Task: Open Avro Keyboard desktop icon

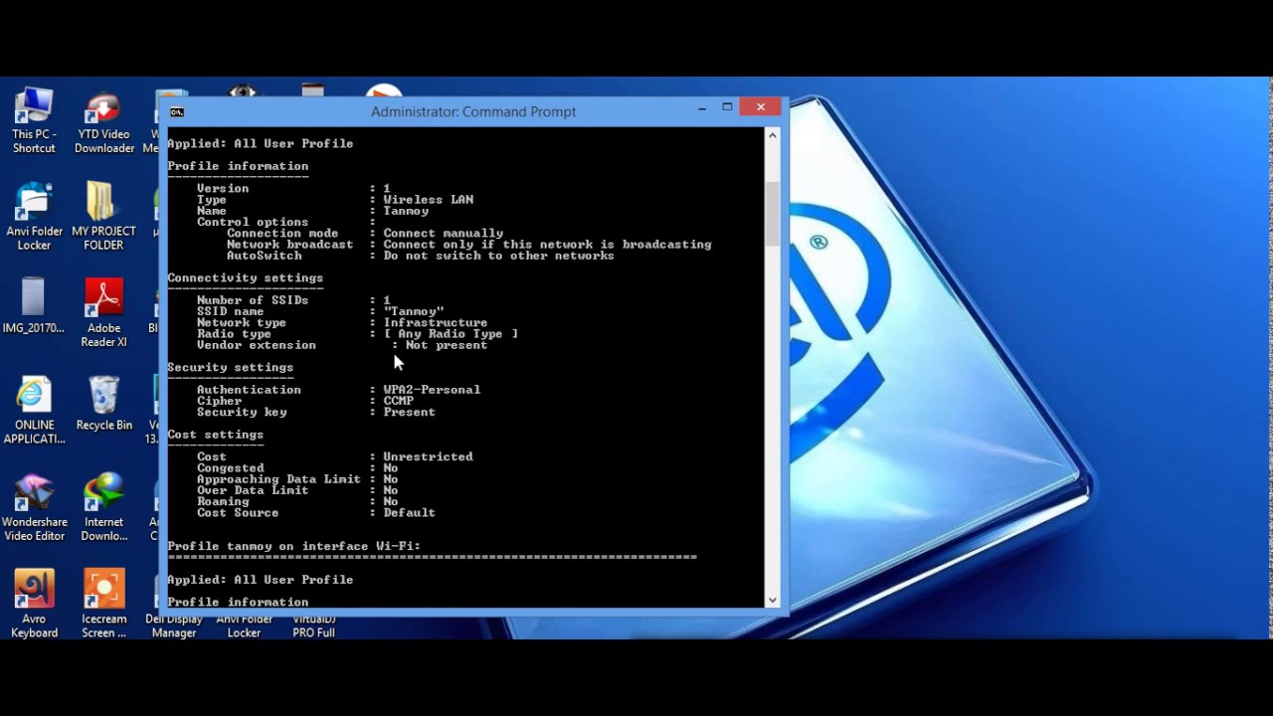Action: tap(34, 605)
